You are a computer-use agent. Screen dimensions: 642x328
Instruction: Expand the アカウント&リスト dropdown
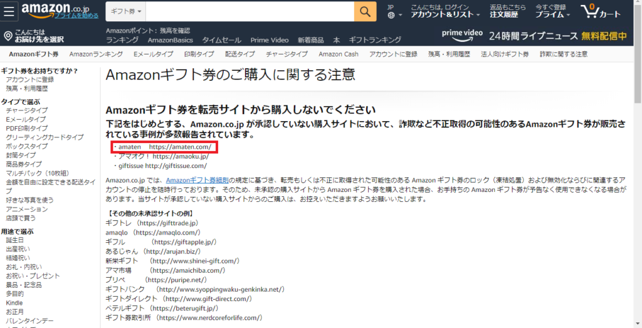(x=446, y=11)
